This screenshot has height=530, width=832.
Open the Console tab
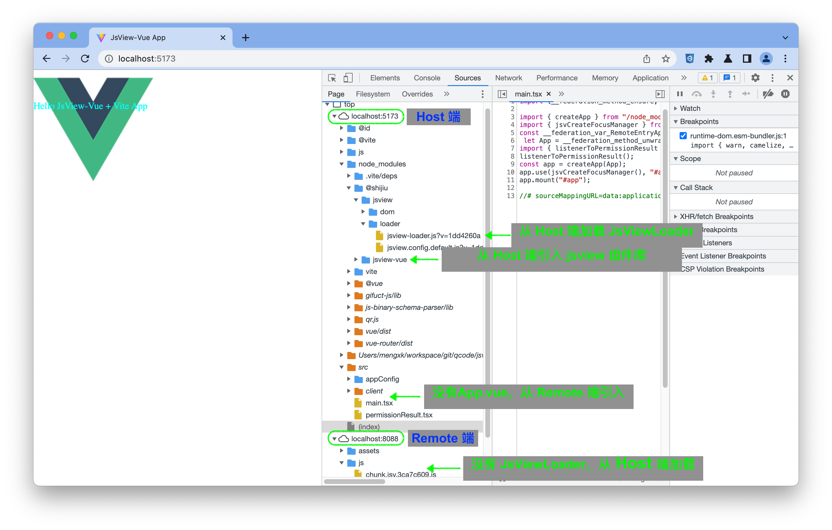(427, 78)
